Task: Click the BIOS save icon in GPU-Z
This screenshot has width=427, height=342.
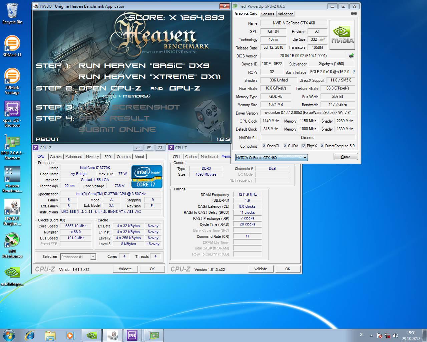Action: pos(351,56)
